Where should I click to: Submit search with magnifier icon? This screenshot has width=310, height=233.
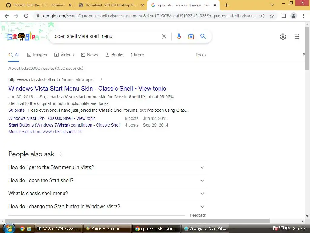[203, 36]
